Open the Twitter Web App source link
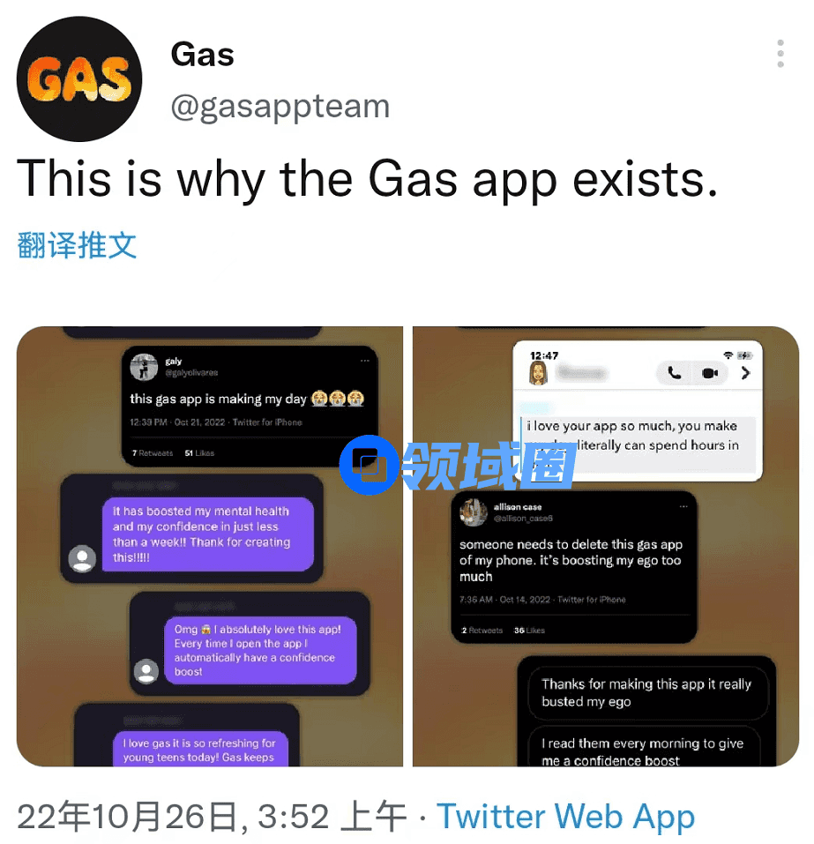Screen dimensions: 814x844 coord(565,817)
